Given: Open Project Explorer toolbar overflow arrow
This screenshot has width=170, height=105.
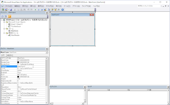Looking at the screenshot, I should [x=48, y=16].
